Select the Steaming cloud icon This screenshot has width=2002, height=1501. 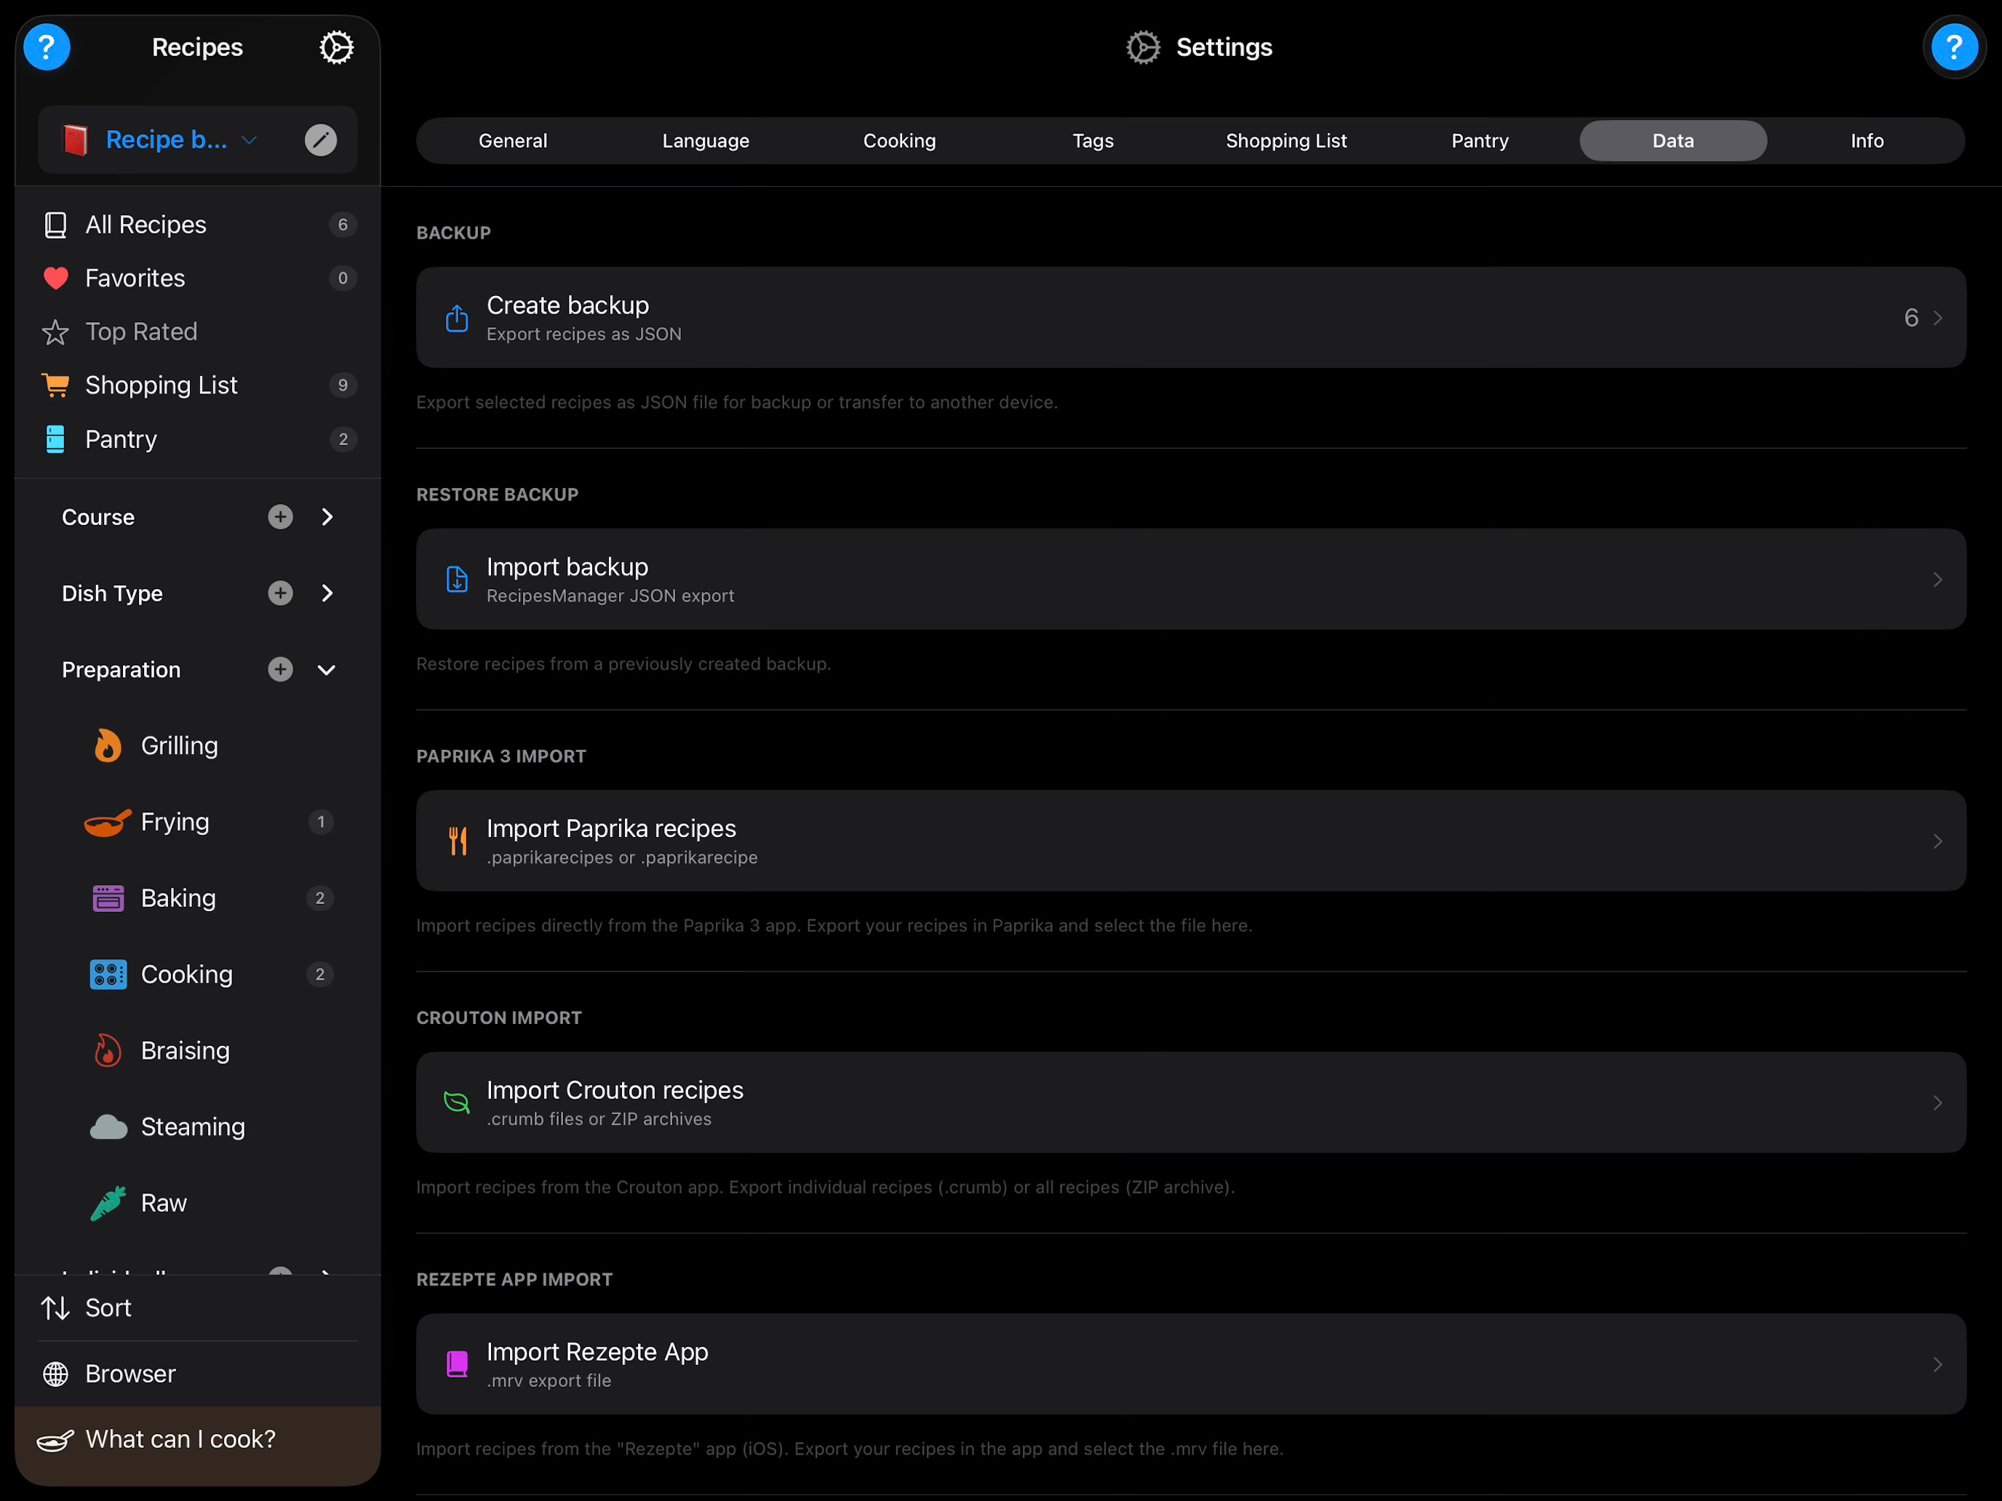pos(108,1127)
